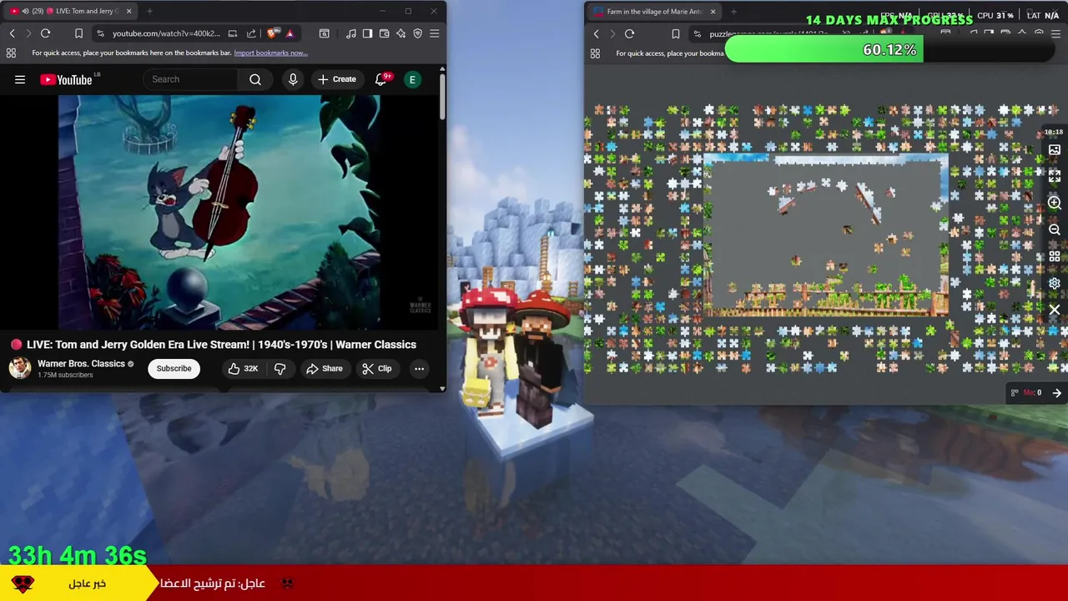1068x601 pixels.
Task: Start voice search with the microphone icon
Action: 293,79
